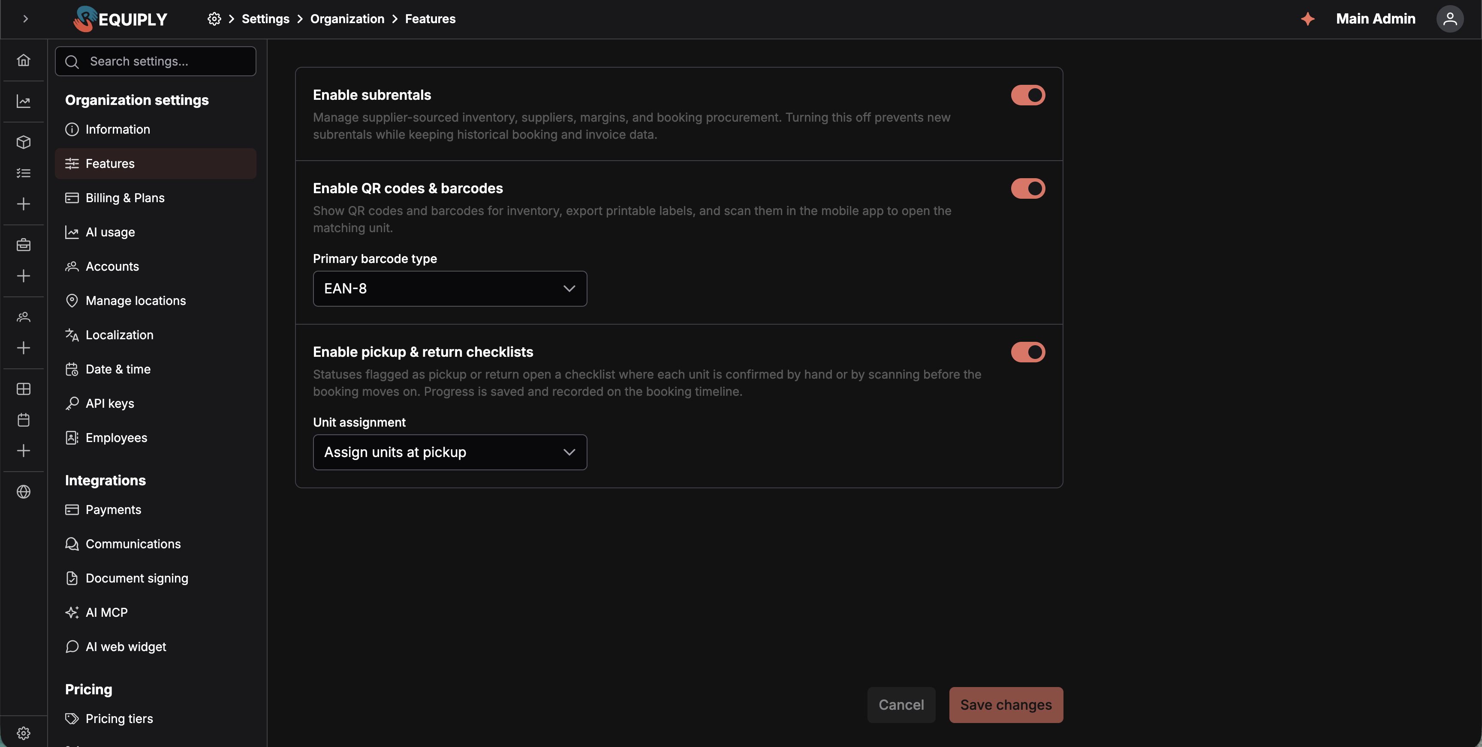Open the briefcase icon in left rail
Viewport: 1482px width, 747px height.
click(x=24, y=245)
